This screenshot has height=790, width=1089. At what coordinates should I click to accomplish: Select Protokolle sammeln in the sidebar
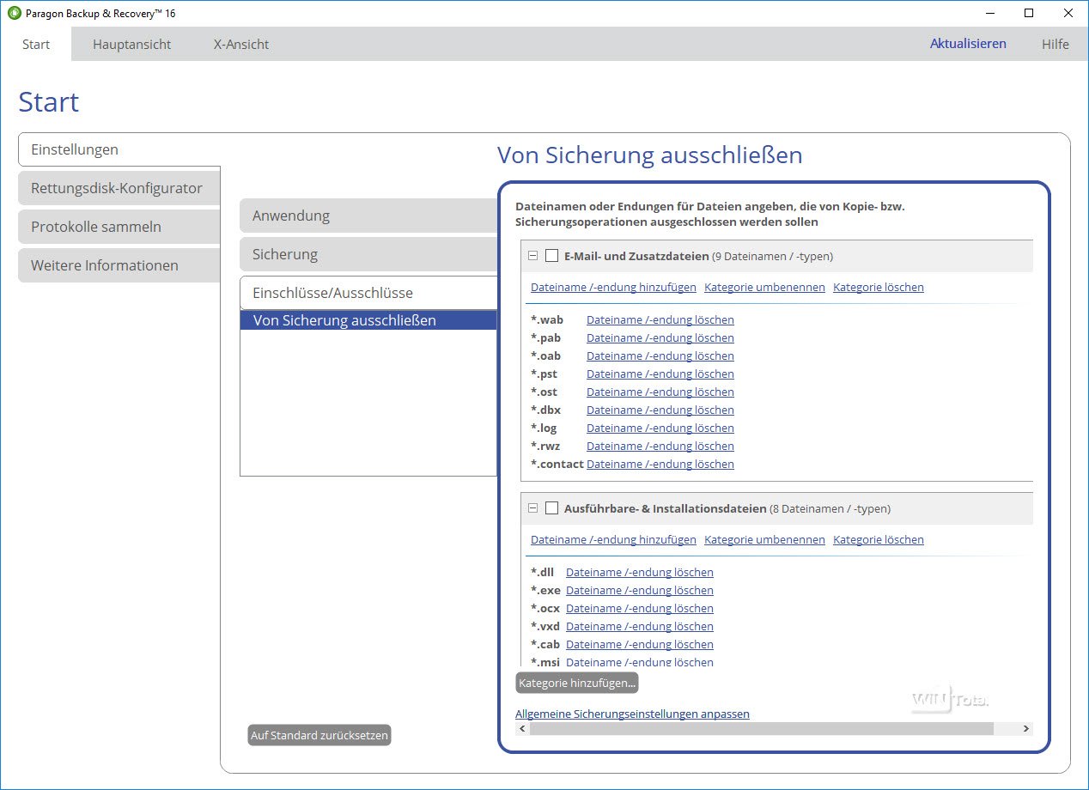pyautogui.click(x=96, y=227)
